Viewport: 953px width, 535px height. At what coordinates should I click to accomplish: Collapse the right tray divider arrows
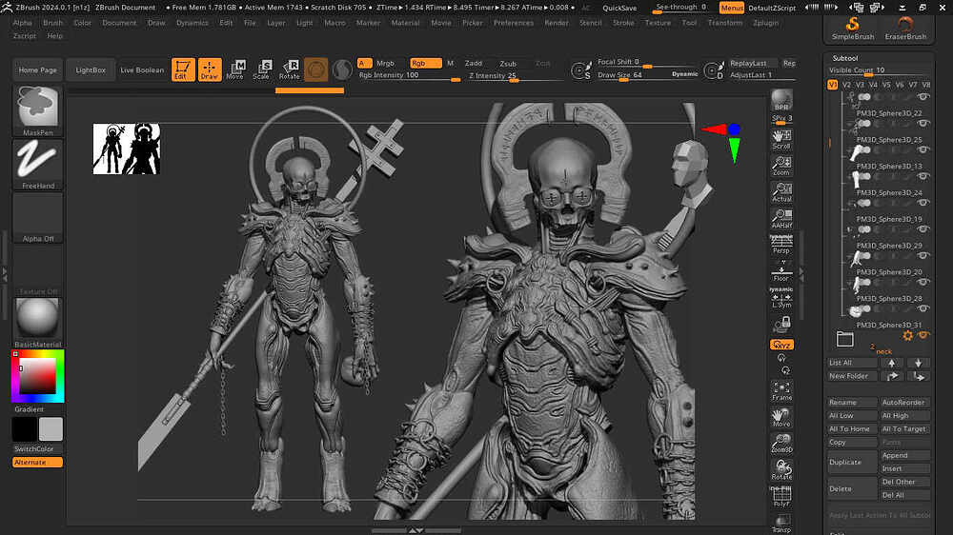(x=801, y=274)
